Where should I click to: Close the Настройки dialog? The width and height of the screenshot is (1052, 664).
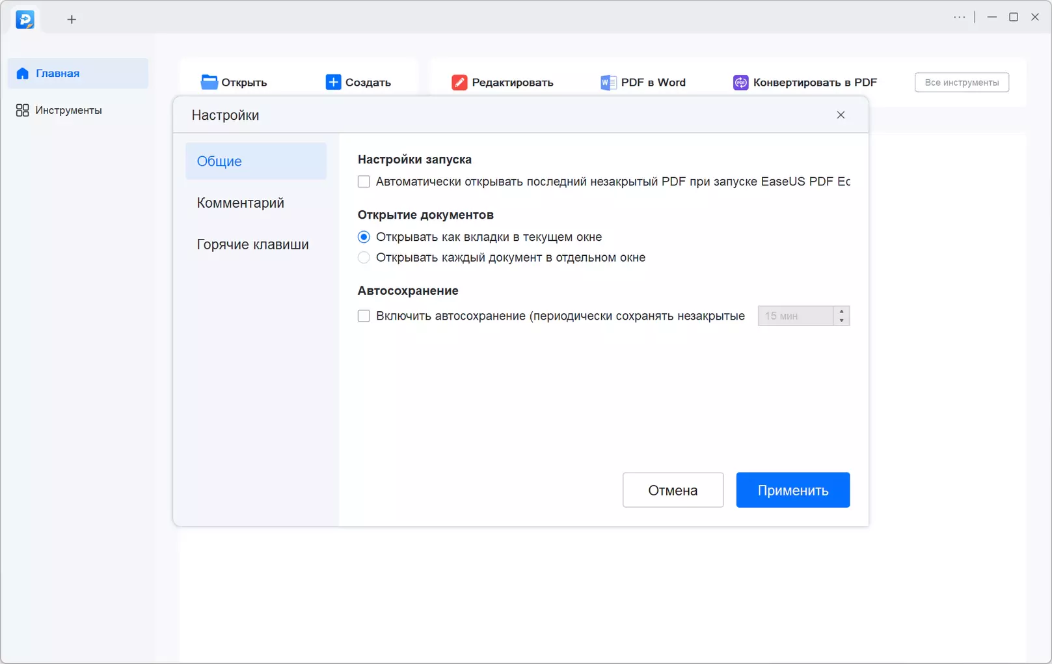coord(841,115)
